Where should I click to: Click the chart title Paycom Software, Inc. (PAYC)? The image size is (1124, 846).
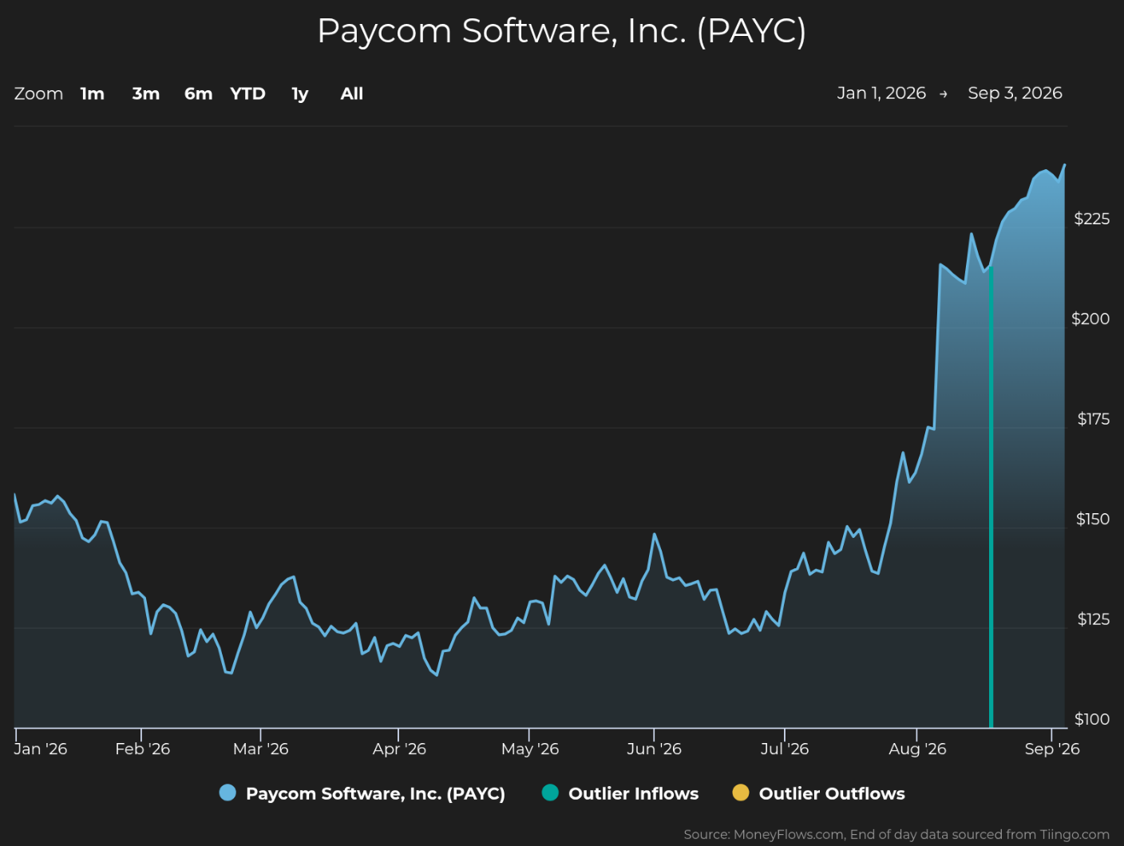click(562, 31)
